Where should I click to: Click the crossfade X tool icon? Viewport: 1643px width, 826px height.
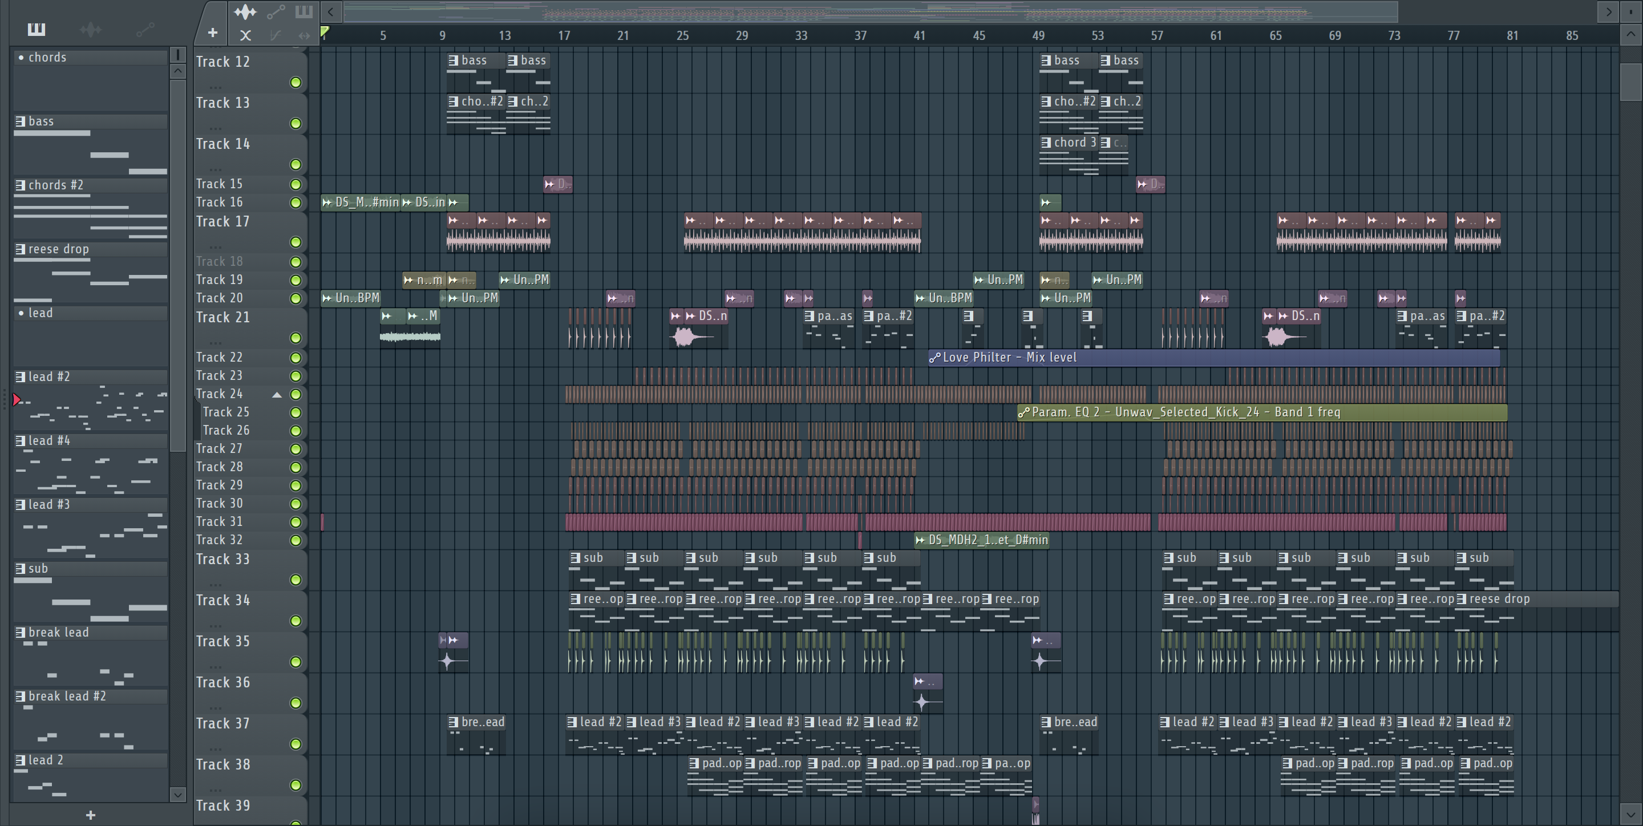pos(245,36)
